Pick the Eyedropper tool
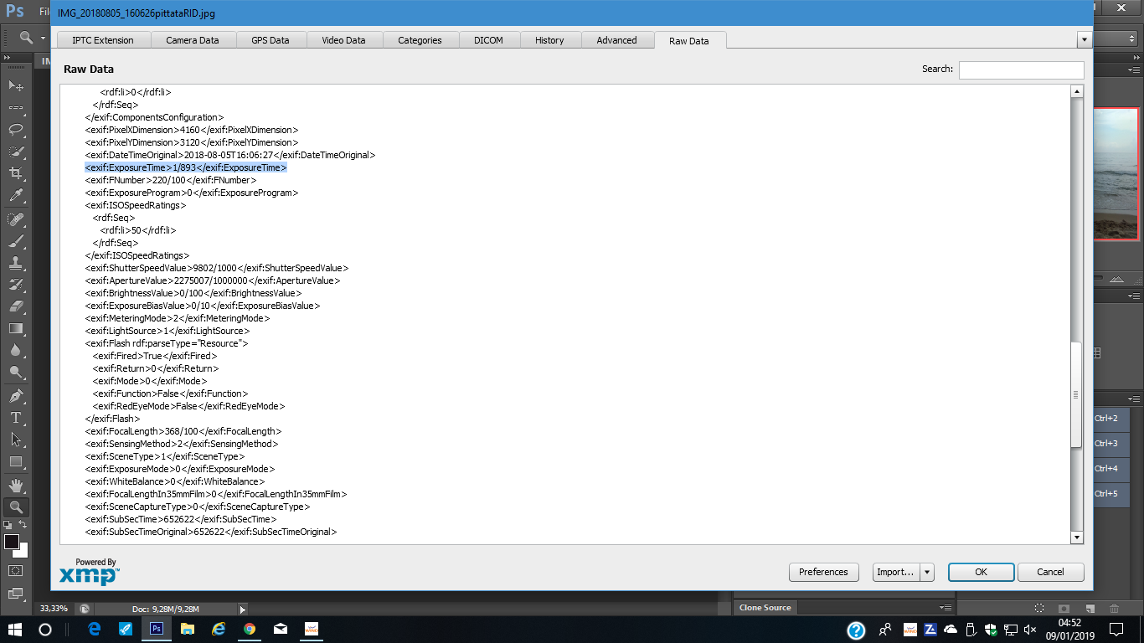Viewport: 1144px width, 643px height. [x=16, y=196]
